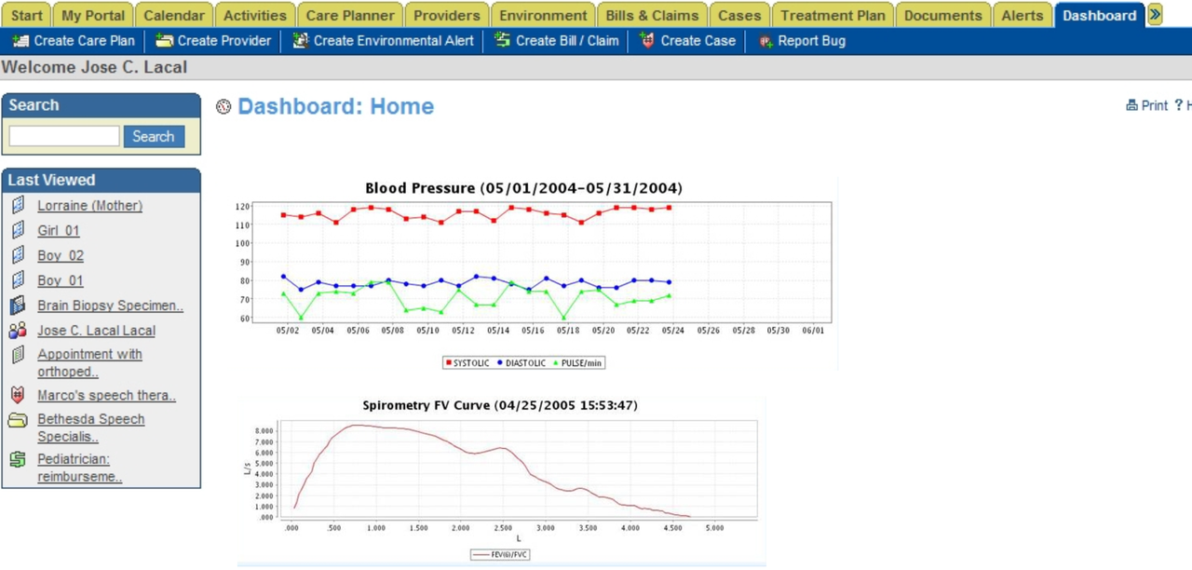Click the Create Case strawberry icon
Image resolution: width=1192 pixels, height=570 pixels.
point(647,41)
